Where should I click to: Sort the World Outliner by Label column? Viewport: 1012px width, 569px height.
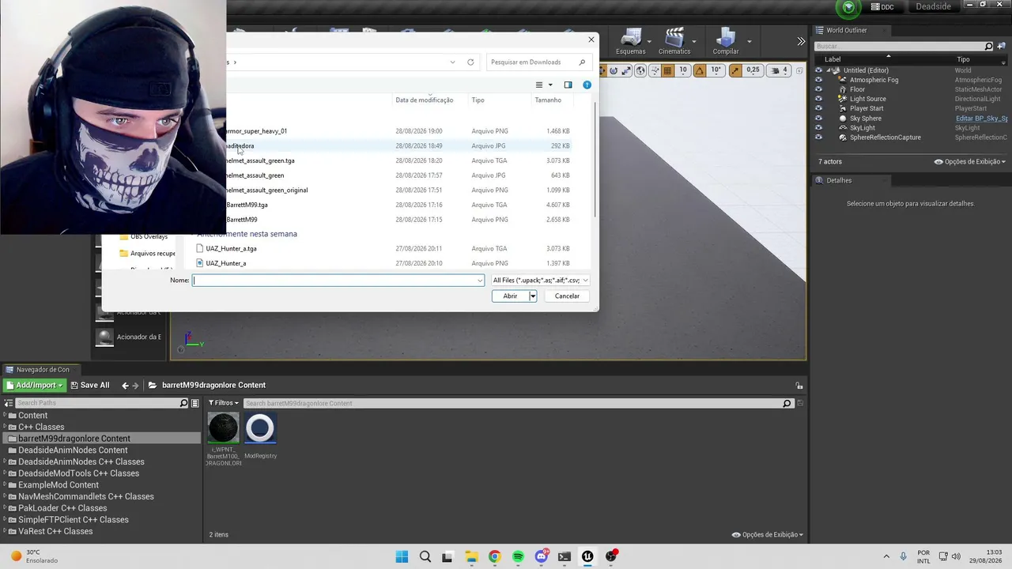(x=833, y=59)
